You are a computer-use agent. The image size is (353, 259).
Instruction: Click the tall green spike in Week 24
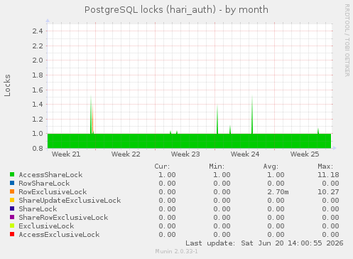click(x=252, y=115)
